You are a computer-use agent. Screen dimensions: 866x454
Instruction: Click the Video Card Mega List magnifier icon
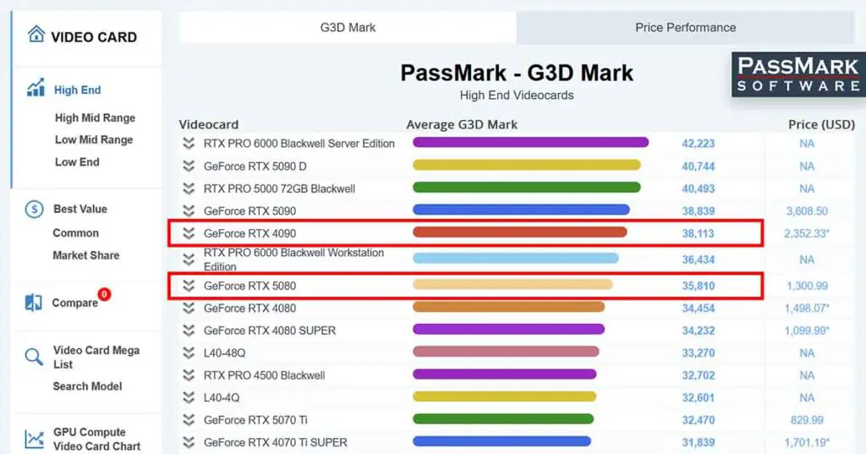tap(35, 357)
